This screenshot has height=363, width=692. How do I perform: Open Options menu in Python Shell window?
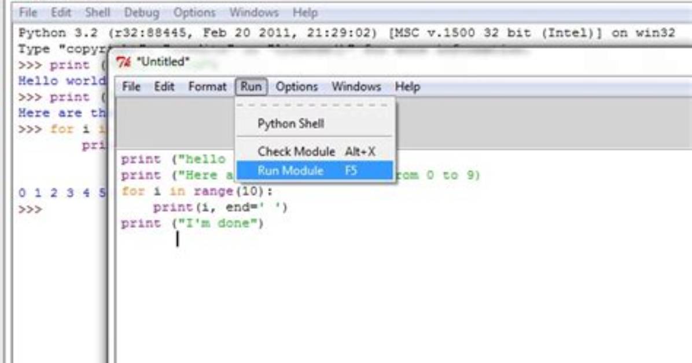[x=194, y=13]
